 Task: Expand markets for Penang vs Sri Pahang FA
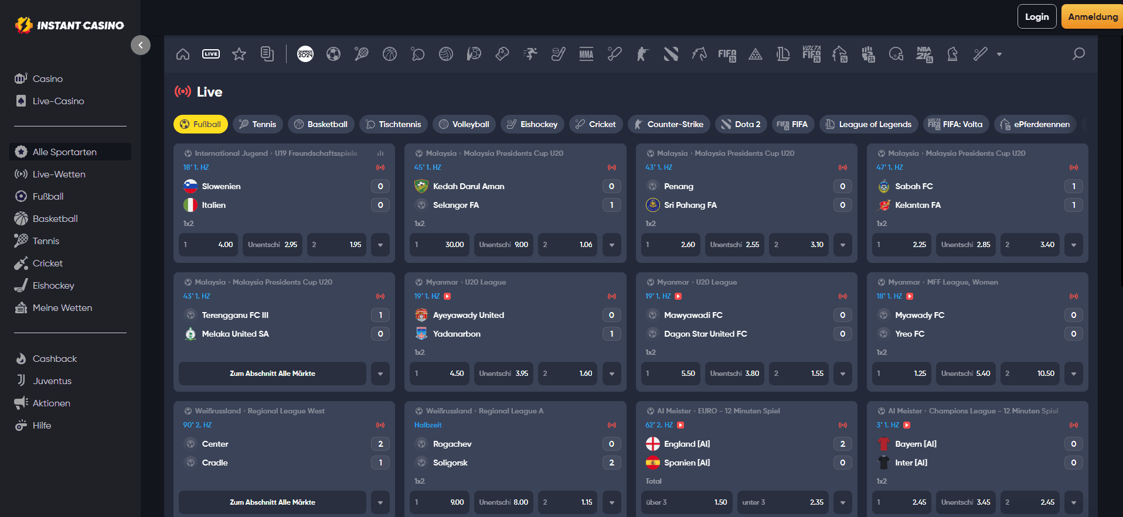[x=842, y=245]
